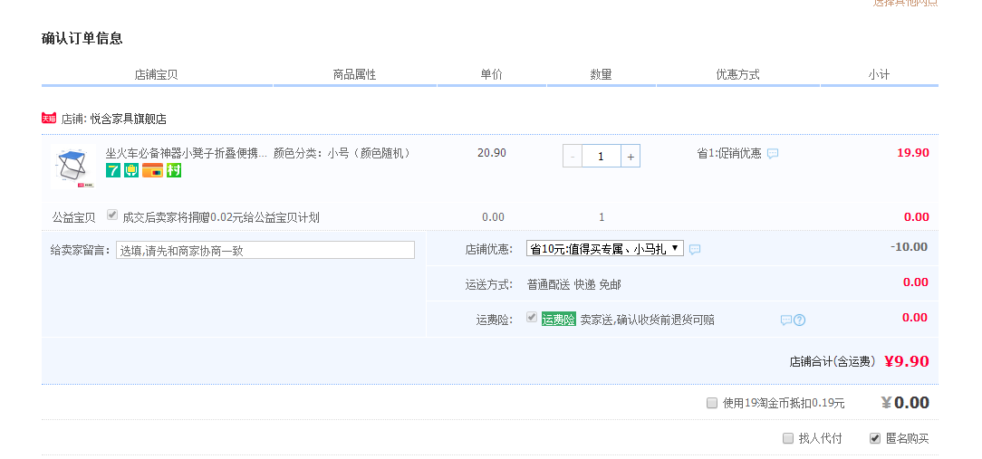Uncheck the 匿名购买 anonymous purchase checkbox
This screenshot has height=459, width=982.
[875, 437]
